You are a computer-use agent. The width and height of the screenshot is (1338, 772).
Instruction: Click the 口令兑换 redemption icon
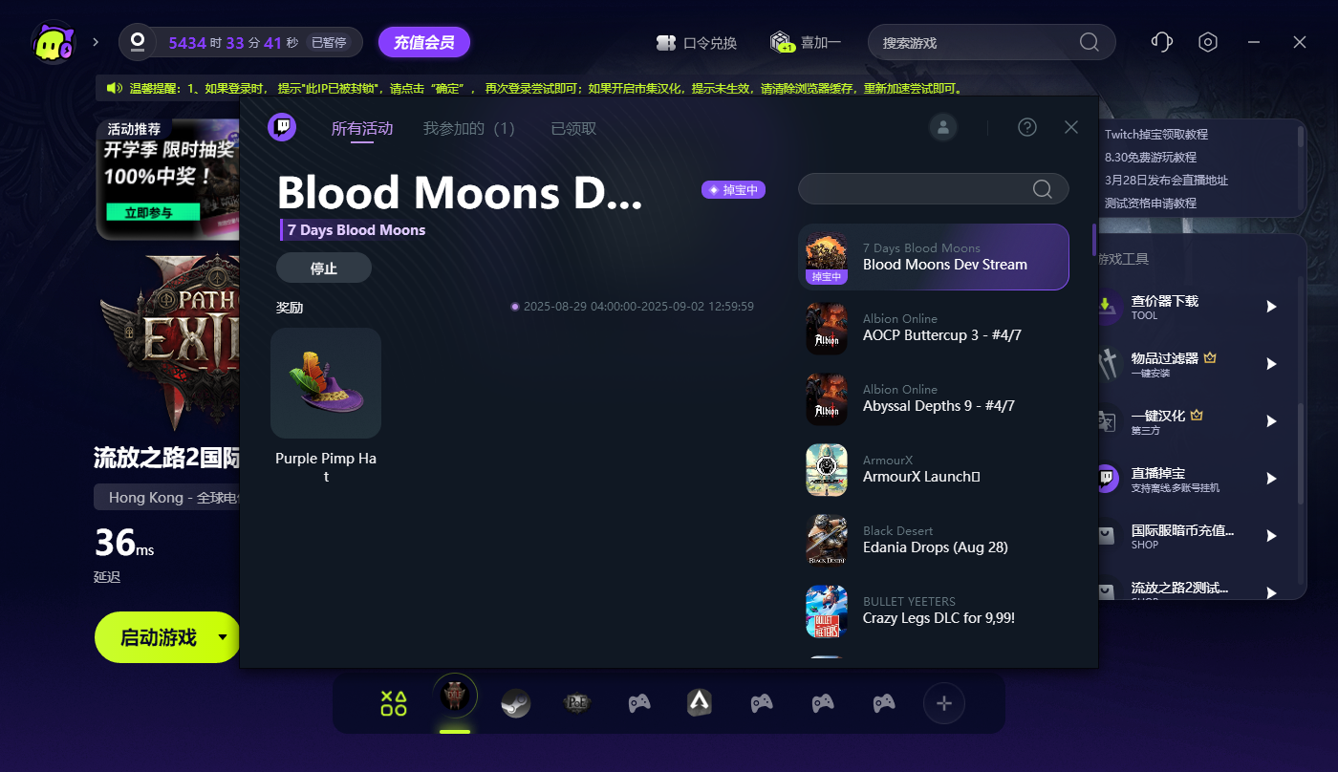[666, 43]
